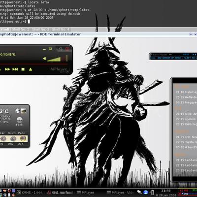
Task: Click the 23:15 Labdar program entry
Action: click(186, 170)
